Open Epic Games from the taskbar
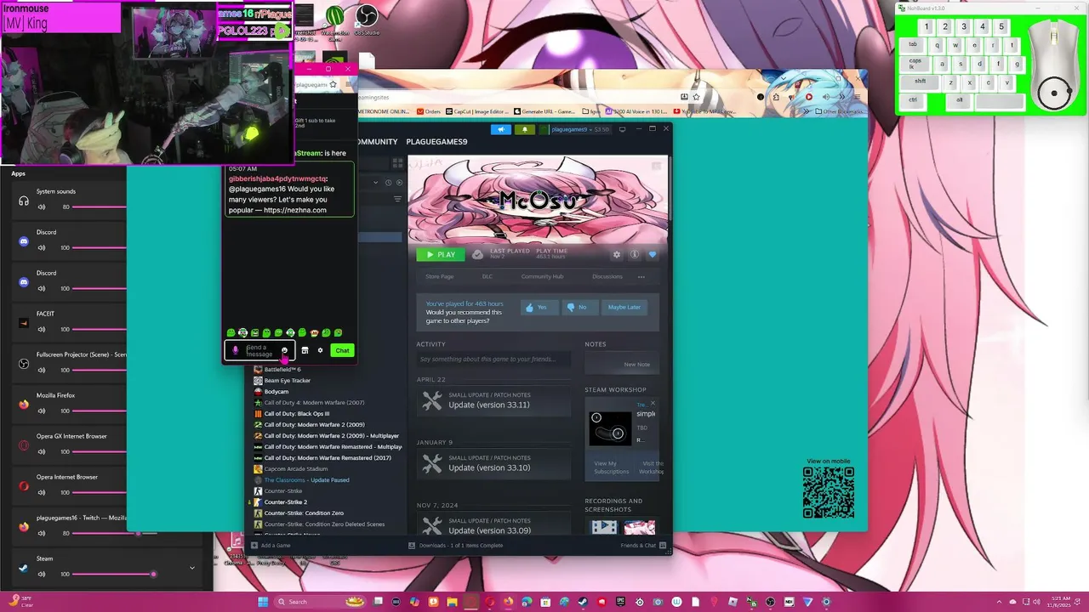This screenshot has height=612, width=1089. click(620, 602)
